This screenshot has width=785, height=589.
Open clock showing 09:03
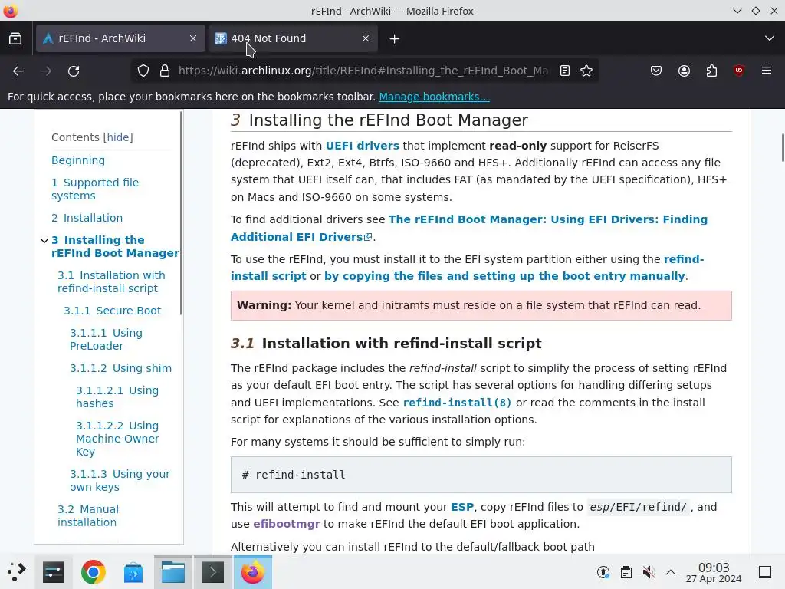point(714,572)
